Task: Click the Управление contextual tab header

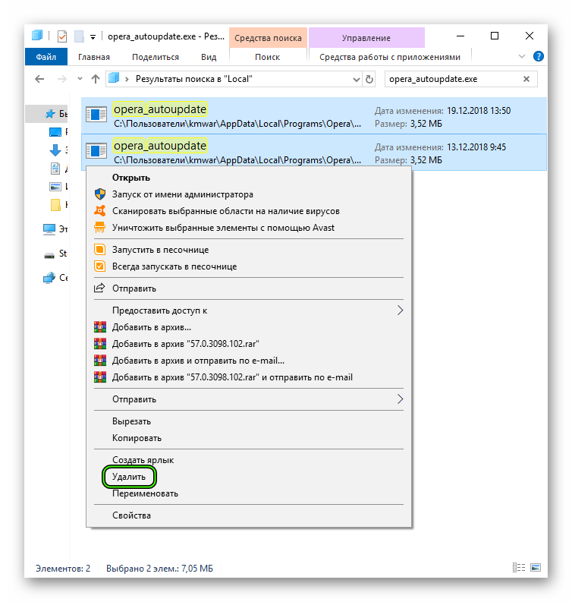Action: tap(366, 38)
